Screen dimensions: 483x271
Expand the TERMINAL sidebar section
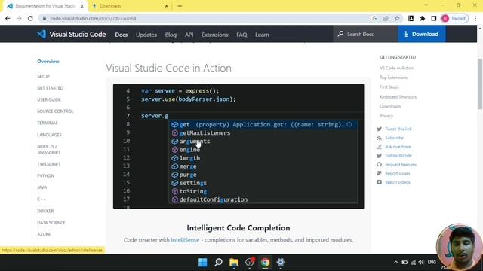point(48,123)
